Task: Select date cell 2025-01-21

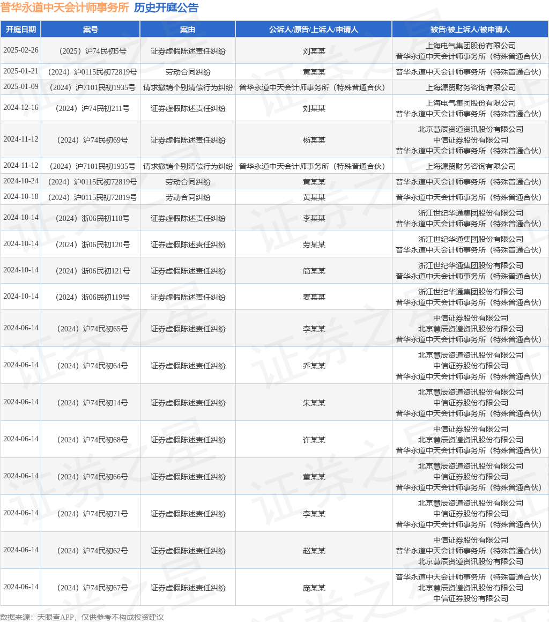Action: tap(21, 71)
